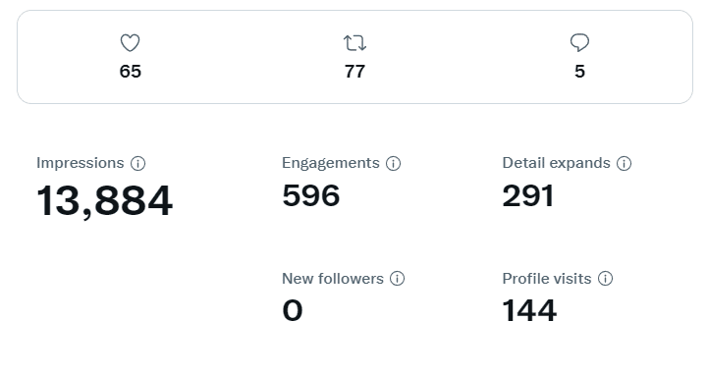707x375 pixels.
Task: Open the Profile visits info icon
Action: [605, 279]
